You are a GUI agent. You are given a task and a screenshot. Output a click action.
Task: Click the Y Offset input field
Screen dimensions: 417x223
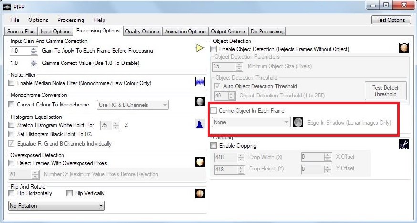(x=313, y=169)
